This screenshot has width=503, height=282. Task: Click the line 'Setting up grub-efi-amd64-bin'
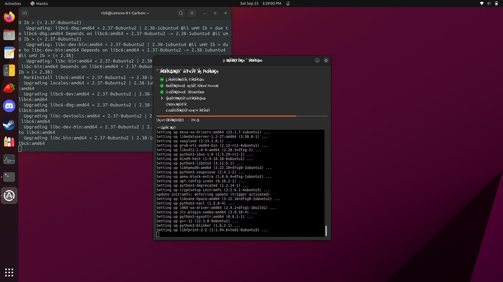pos(212,146)
